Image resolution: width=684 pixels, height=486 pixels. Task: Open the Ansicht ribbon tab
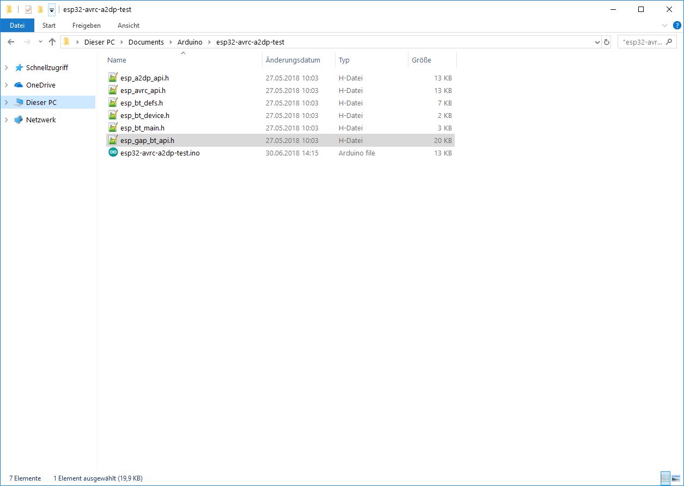tap(129, 26)
